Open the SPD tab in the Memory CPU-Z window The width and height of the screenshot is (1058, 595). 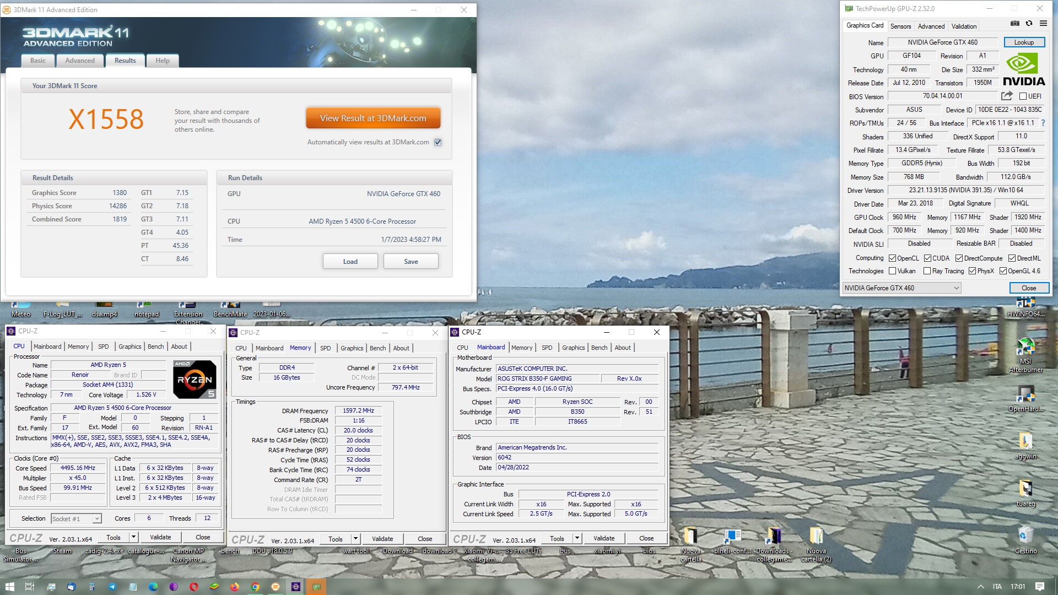tap(326, 348)
